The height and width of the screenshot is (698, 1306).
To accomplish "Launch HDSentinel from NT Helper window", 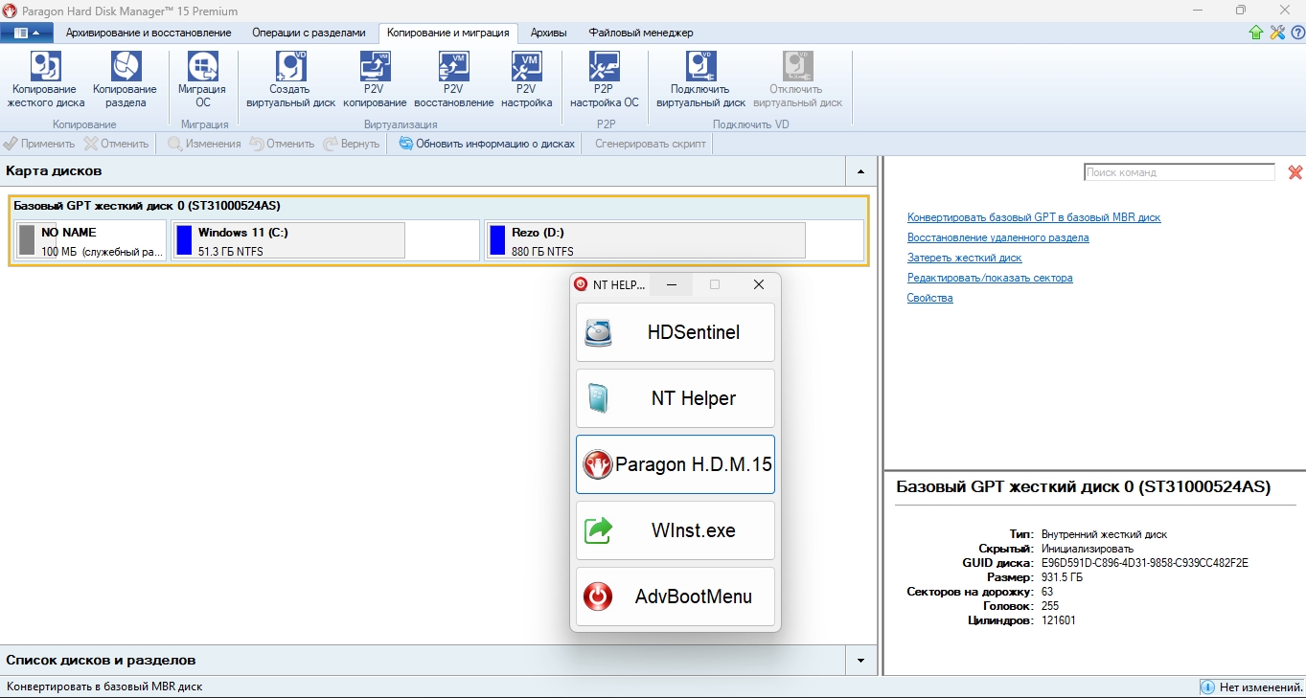I will [676, 332].
